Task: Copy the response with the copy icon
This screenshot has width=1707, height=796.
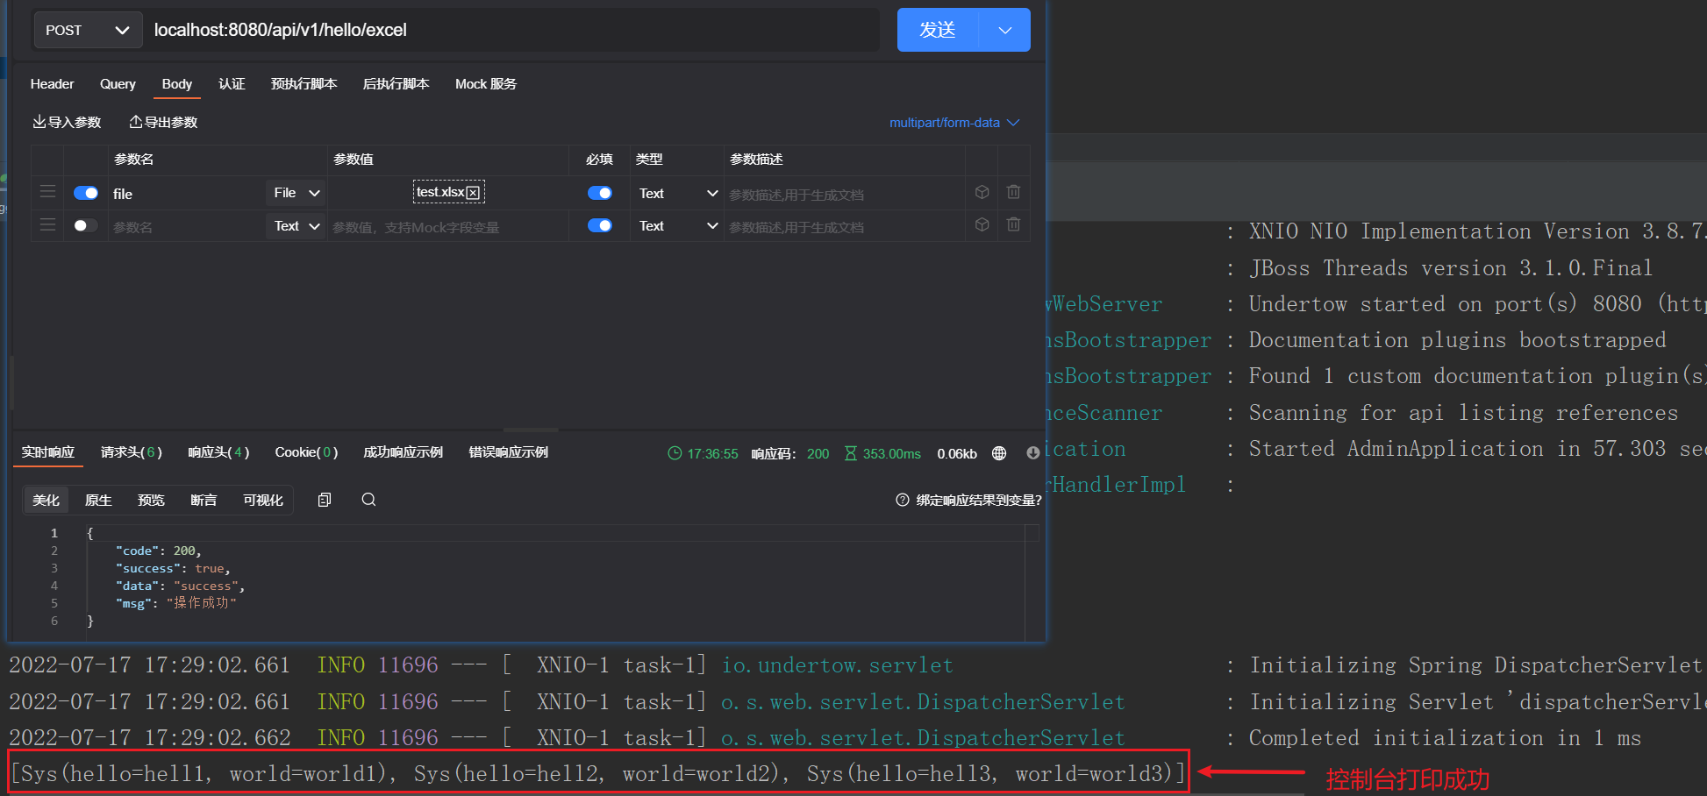Action: pos(325,500)
